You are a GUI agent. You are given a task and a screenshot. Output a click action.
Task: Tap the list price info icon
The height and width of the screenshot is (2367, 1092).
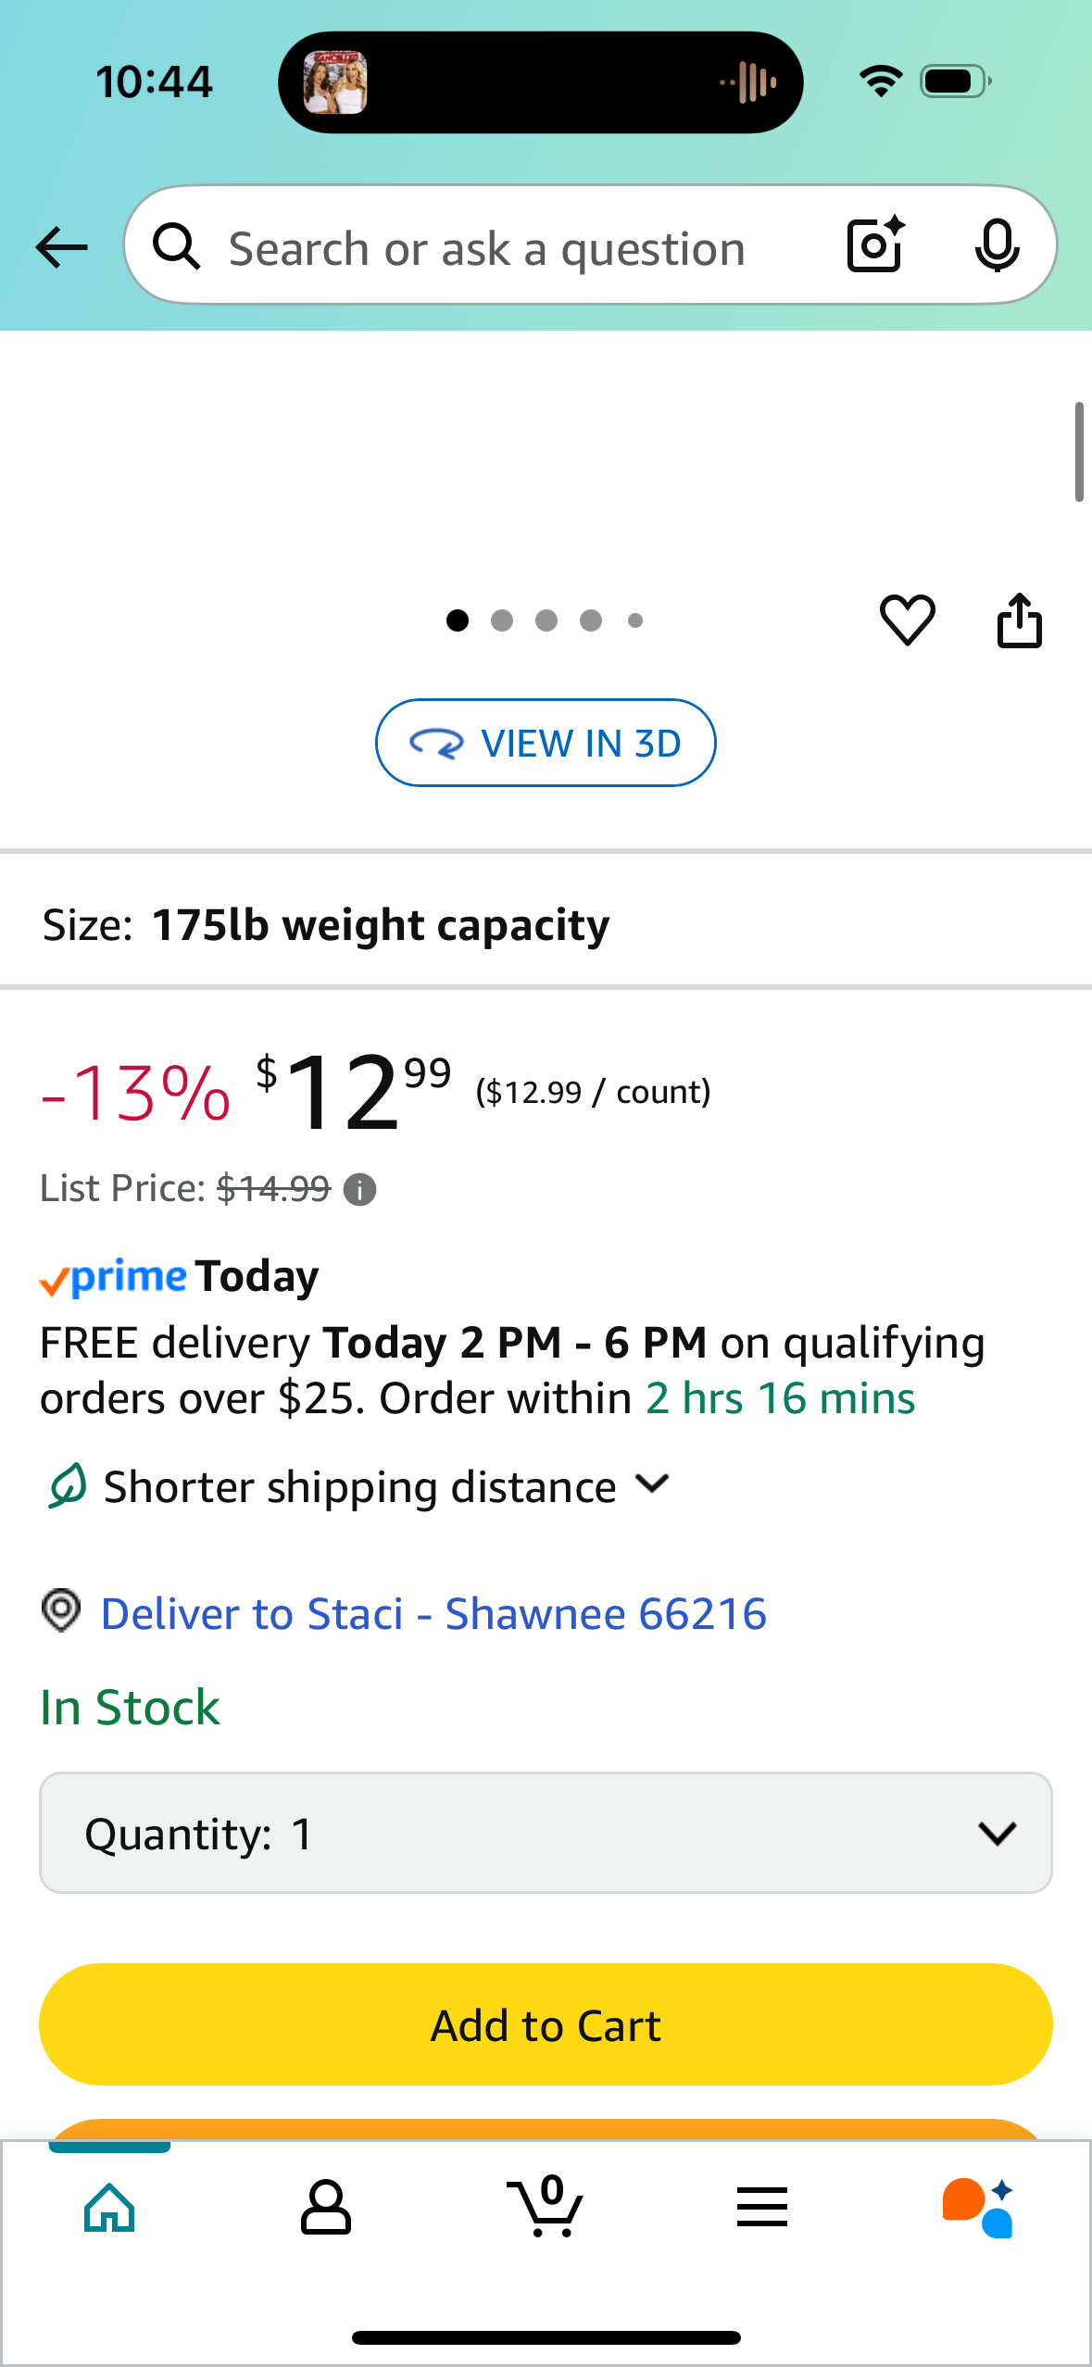click(359, 1189)
